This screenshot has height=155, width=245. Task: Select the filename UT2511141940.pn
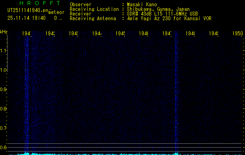(x=28, y=10)
